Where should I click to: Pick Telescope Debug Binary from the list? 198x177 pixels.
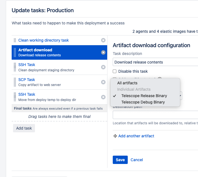[x=143, y=102]
